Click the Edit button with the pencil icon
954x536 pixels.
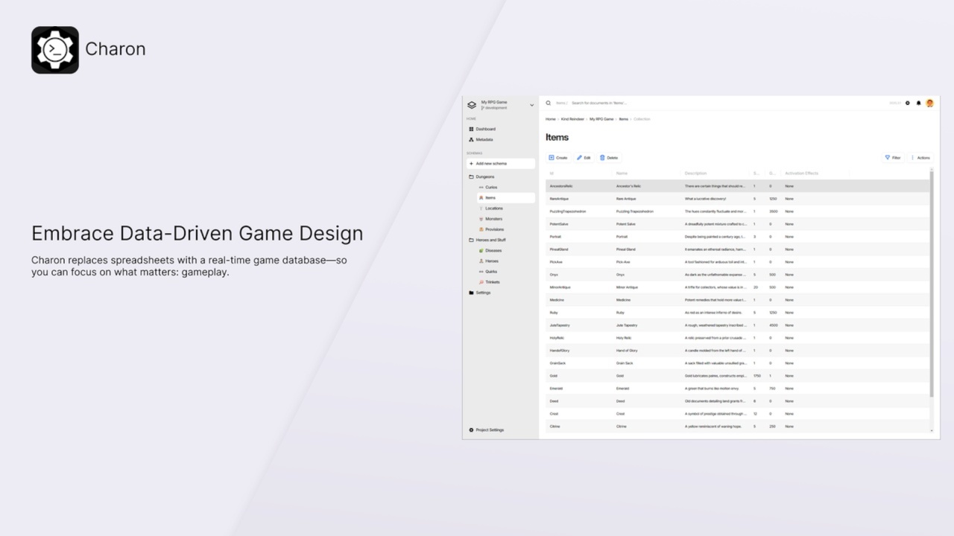click(x=584, y=158)
